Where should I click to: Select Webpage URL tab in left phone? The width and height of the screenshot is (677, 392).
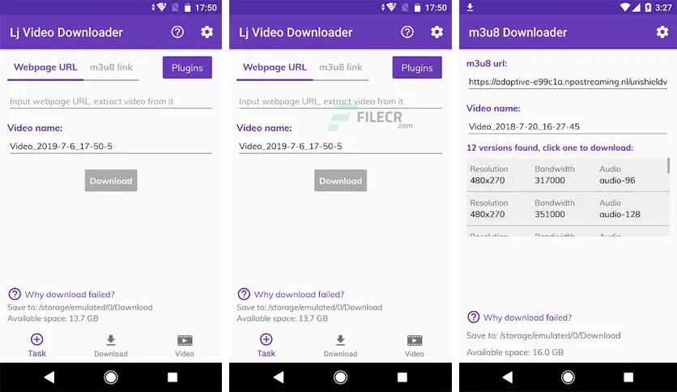click(x=45, y=68)
